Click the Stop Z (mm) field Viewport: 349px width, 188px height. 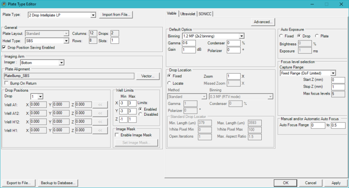[338, 87]
